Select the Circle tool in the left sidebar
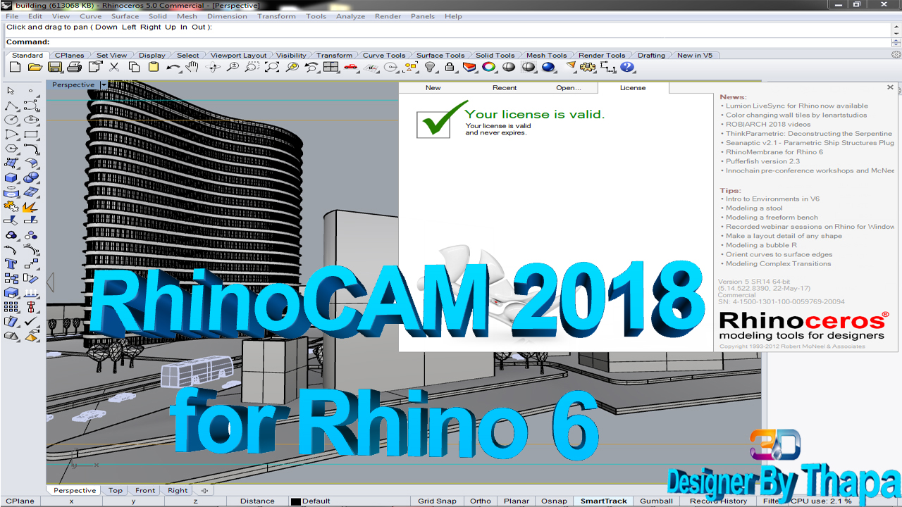Image resolution: width=902 pixels, height=507 pixels. click(x=11, y=120)
